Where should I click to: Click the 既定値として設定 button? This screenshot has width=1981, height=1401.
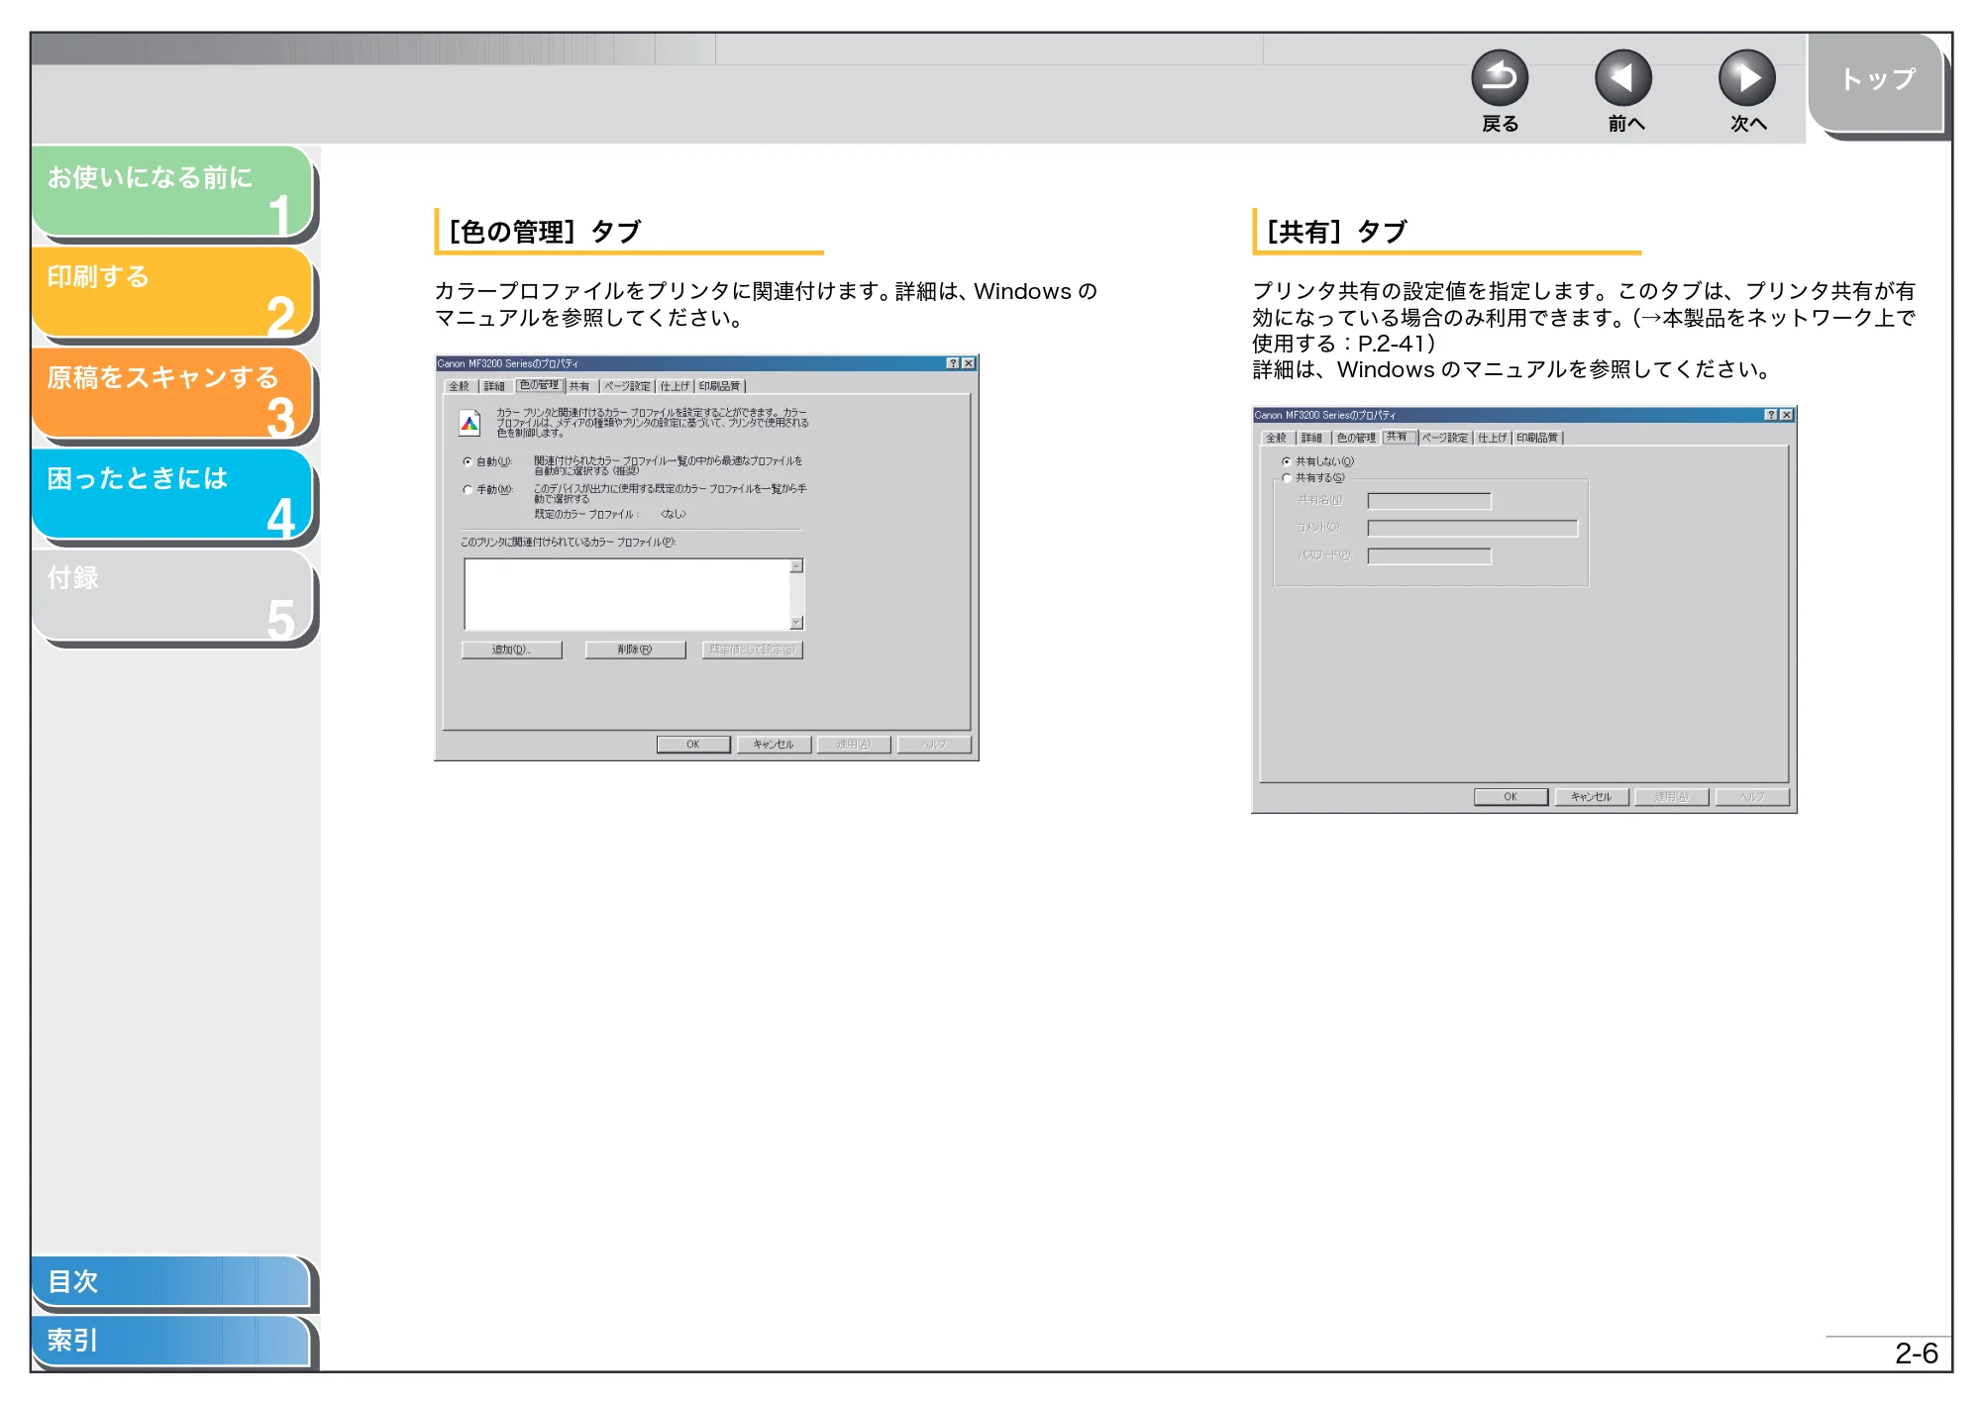coord(753,650)
